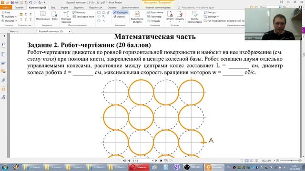Screen dimensions: 305x171
Task: Select the polygon drawing tool
Action: coord(99,21)
